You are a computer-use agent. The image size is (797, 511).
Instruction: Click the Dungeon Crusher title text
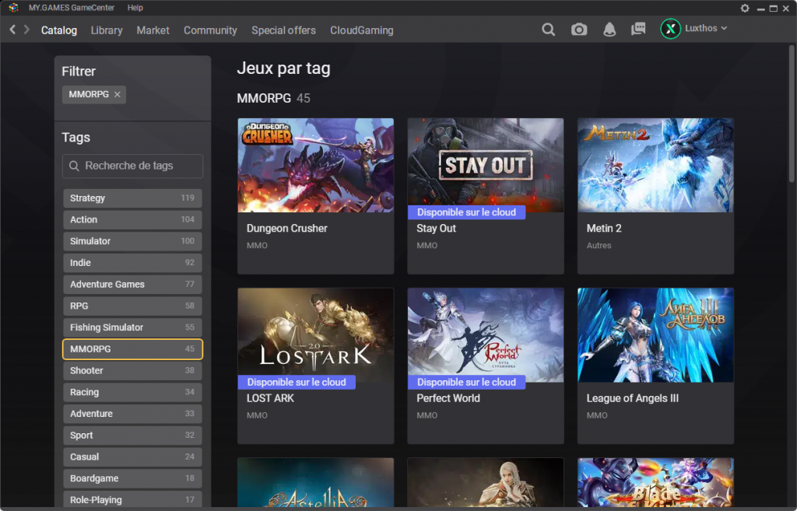tap(286, 229)
